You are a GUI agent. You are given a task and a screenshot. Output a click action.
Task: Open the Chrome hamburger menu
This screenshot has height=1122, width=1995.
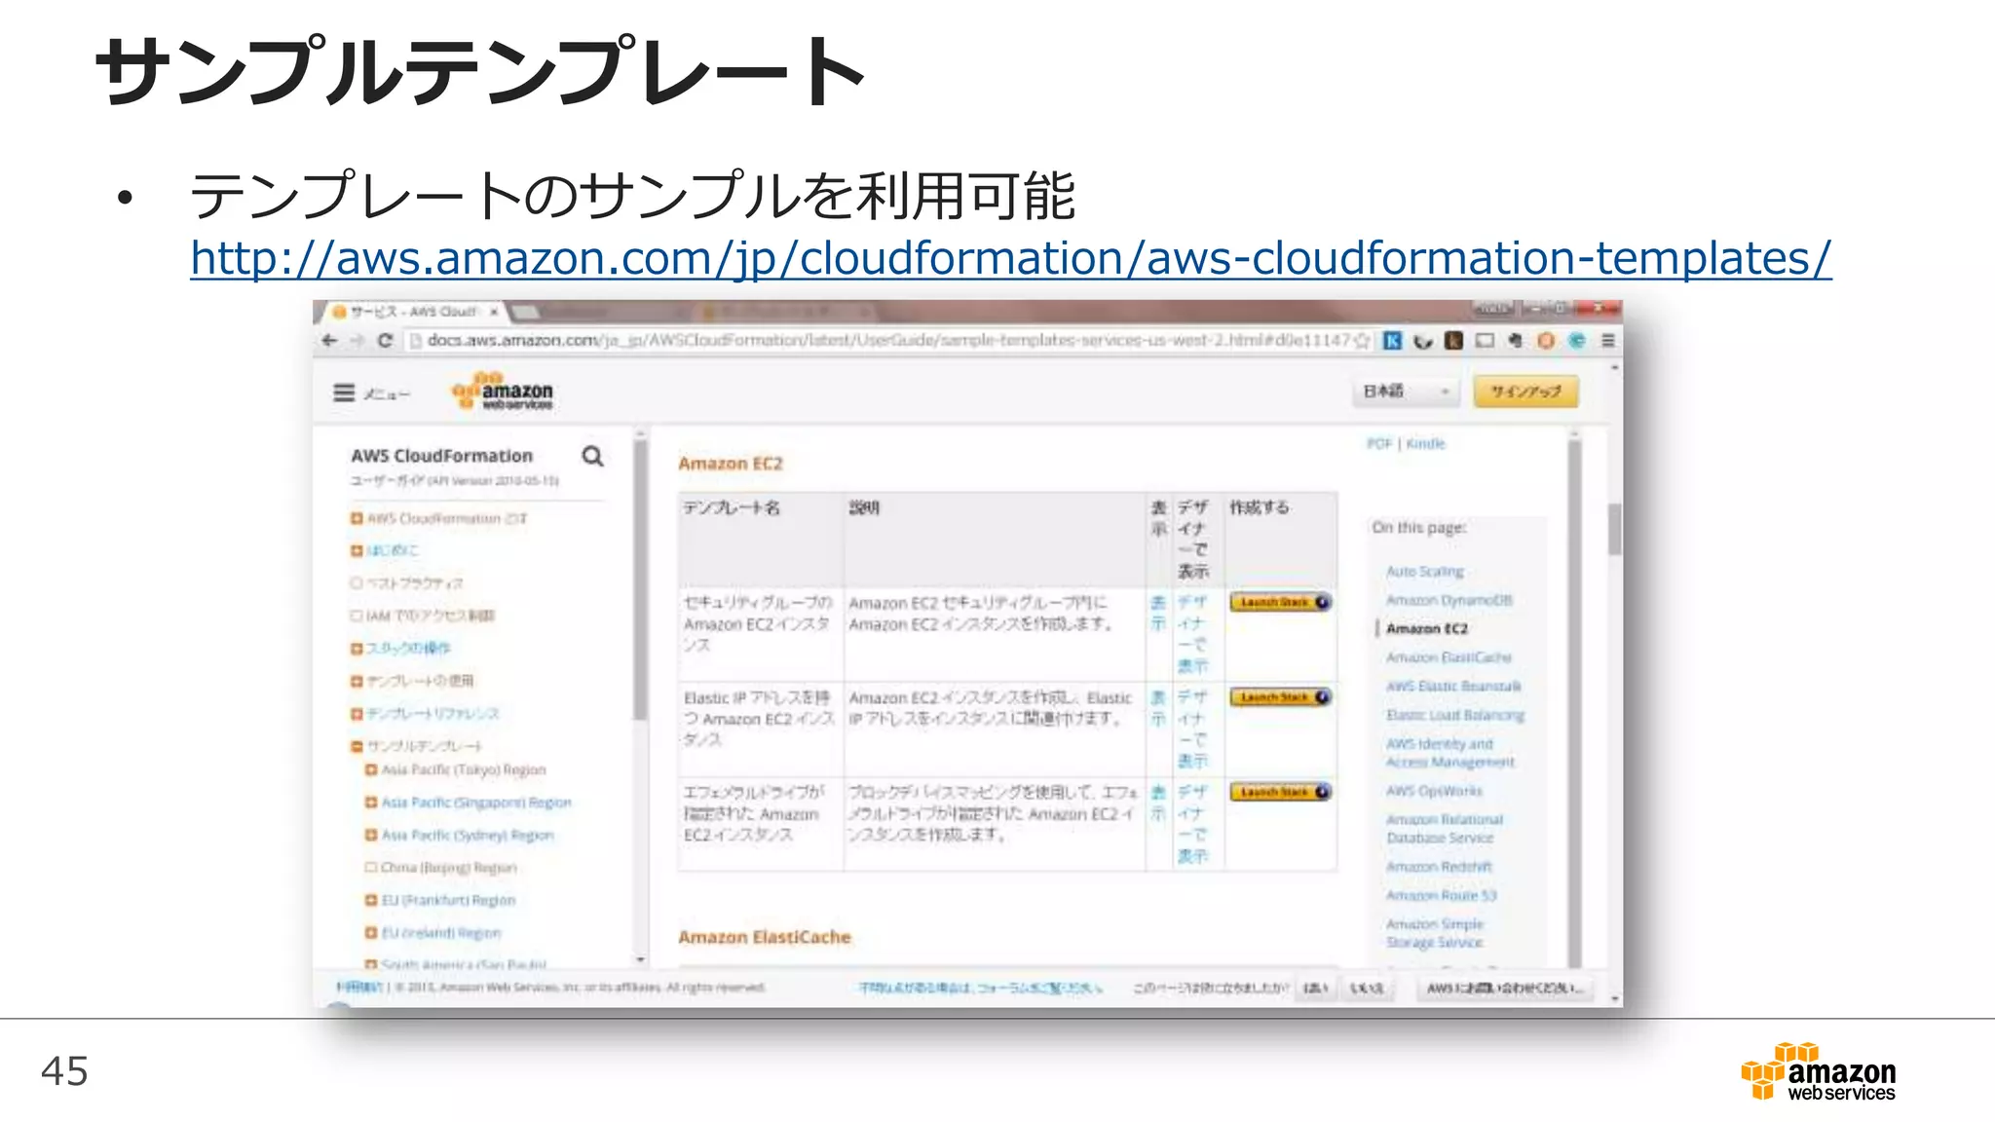(x=1608, y=340)
